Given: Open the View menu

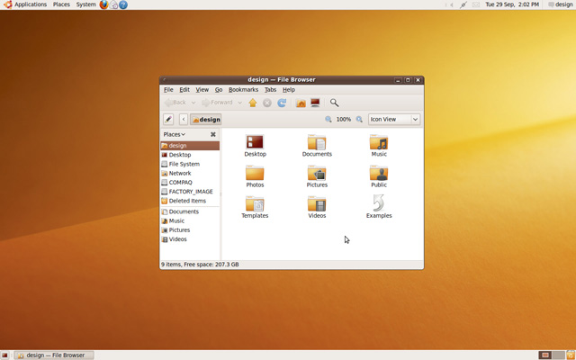Looking at the screenshot, I should pyautogui.click(x=202, y=90).
